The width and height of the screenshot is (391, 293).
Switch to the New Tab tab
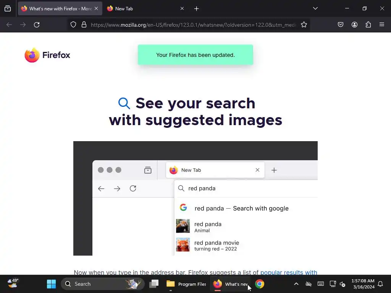[145, 9]
